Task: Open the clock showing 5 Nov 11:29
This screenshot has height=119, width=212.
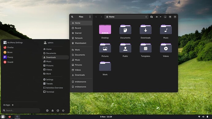Action: [x=106, y=117]
